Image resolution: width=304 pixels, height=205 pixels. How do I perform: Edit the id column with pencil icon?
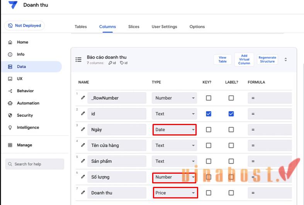click(x=83, y=114)
